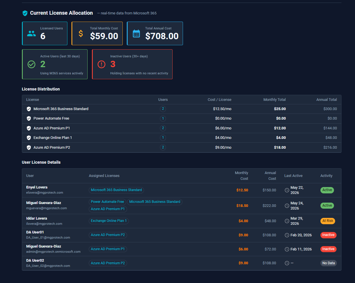The image size is (355, 283).
Task: Click the Last Active column header
Action: click(x=293, y=176)
